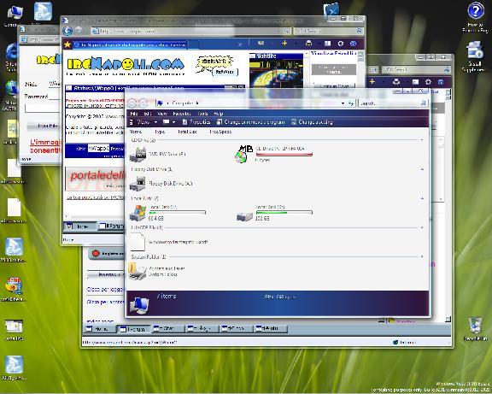Click Local Disk C: capacity bar

coord(178,213)
